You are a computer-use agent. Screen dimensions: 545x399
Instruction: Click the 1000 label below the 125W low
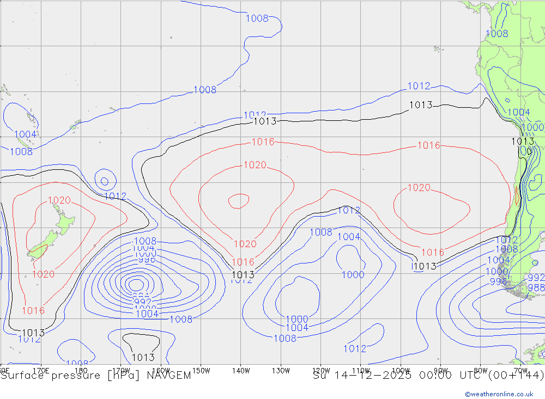point(297,319)
